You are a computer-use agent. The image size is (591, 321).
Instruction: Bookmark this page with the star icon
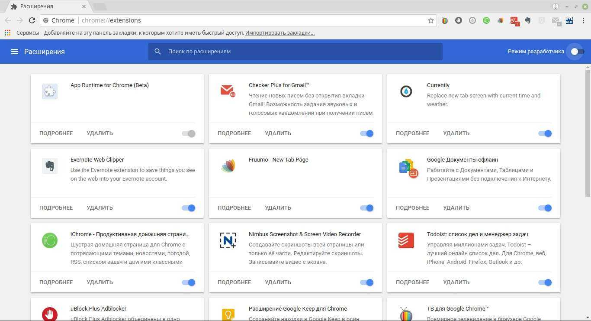(x=431, y=20)
